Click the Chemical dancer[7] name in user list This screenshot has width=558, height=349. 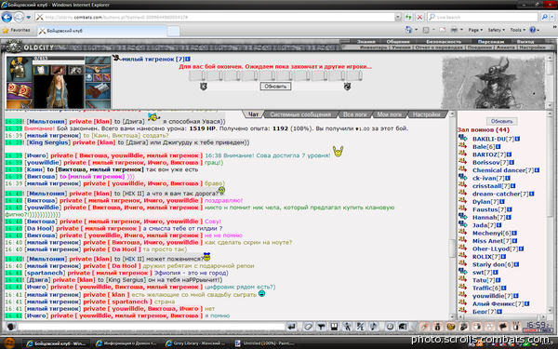[x=503, y=170]
